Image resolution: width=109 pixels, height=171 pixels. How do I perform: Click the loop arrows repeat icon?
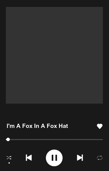point(100,158)
